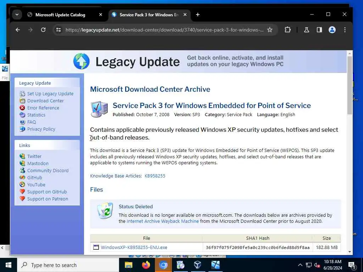Click the FAQ question mark icon
Image resolution: width=363 pixels, height=272 pixels.
[22, 122]
